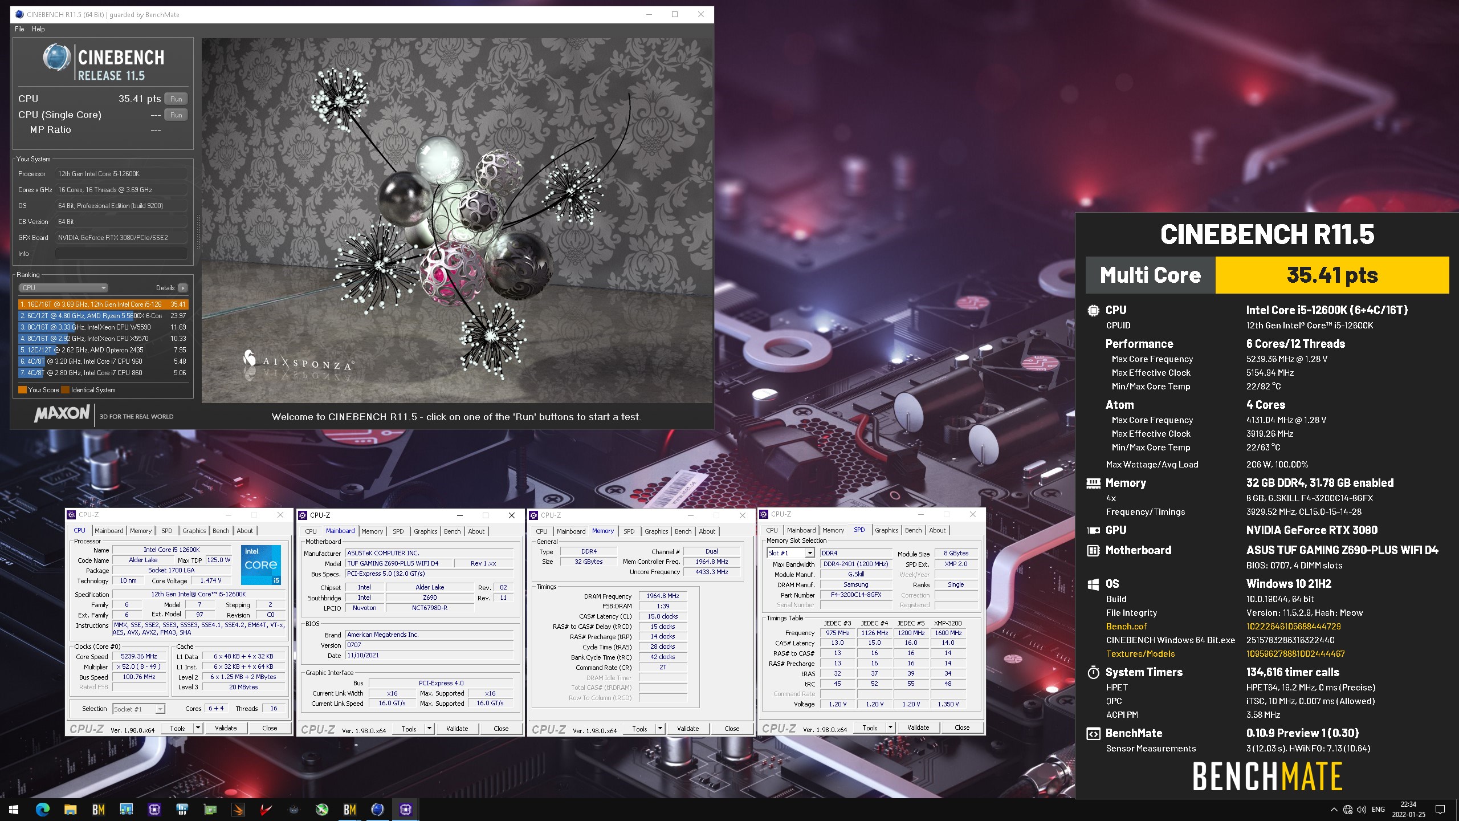Click the red checkmark-shaped taskbar icon
The image size is (1459, 821).
(266, 809)
